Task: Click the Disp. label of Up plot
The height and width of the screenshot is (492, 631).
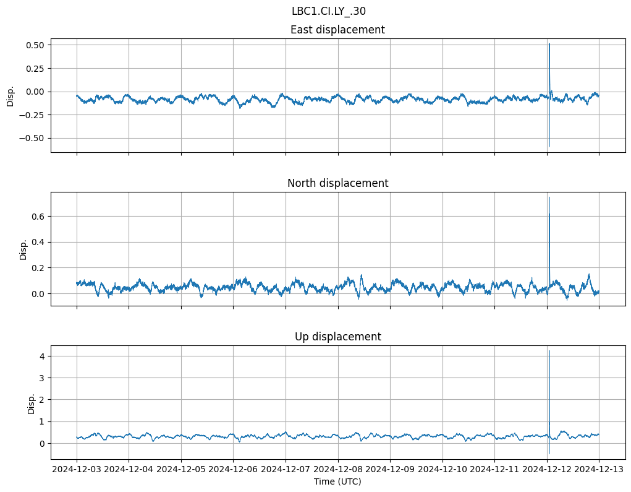Action: tap(31, 402)
